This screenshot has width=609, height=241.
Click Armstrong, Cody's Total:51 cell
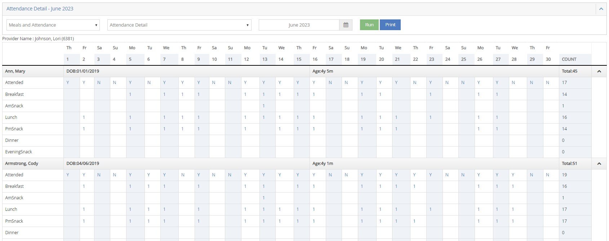coord(569,163)
